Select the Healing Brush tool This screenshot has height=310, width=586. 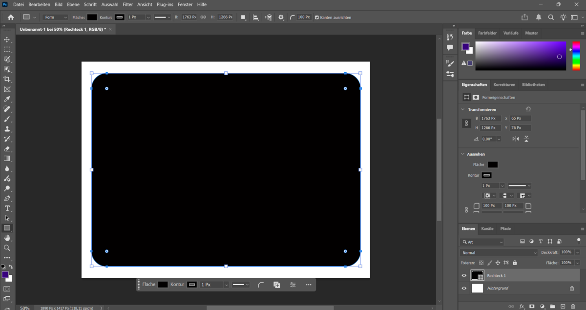(7, 109)
